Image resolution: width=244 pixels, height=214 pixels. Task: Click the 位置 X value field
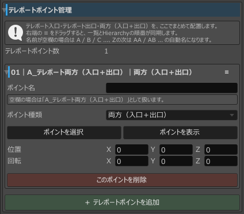132,150
